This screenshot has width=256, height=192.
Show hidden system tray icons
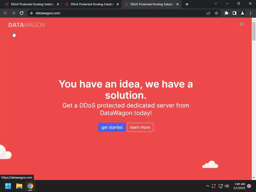pyautogui.click(x=208, y=186)
